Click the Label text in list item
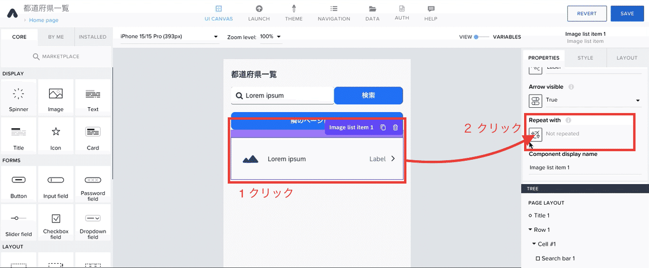Viewport: 649px width, 268px height. click(378, 159)
